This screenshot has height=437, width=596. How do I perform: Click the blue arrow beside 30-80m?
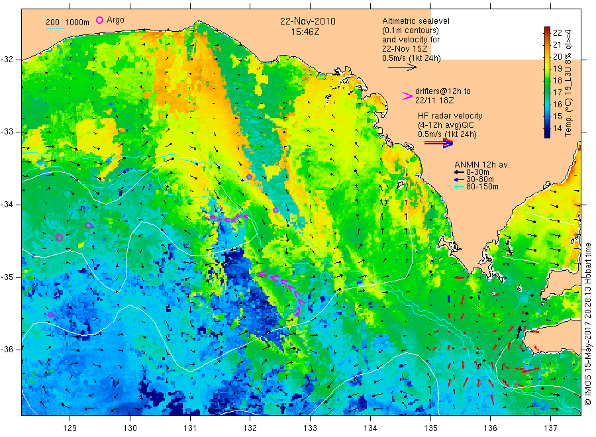(x=459, y=179)
